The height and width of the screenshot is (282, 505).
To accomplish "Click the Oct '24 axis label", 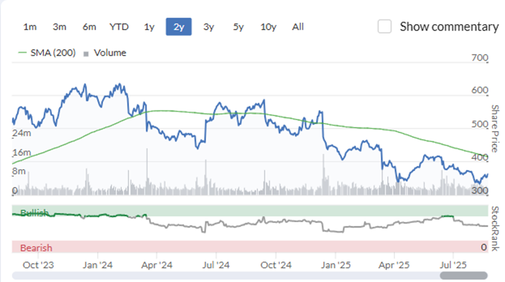I will point(276,265).
